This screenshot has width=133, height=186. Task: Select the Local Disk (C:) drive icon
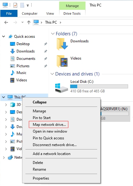coord(62,88)
